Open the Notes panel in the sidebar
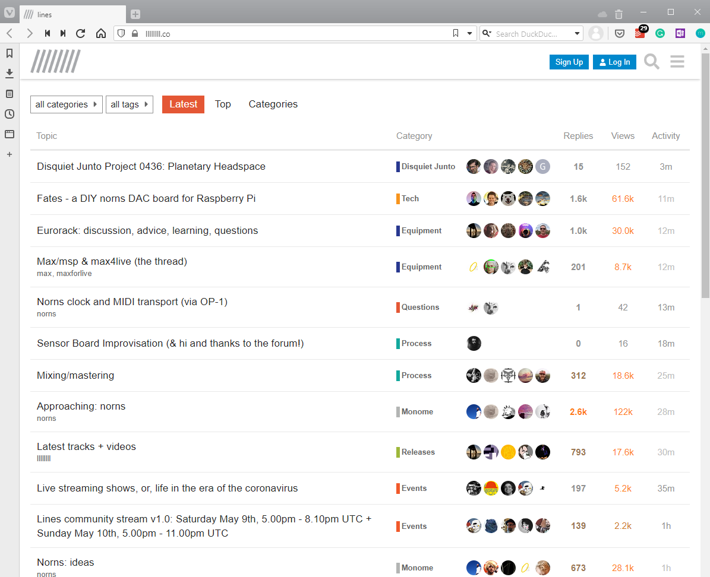The height and width of the screenshot is (577, 710). click(10, 94)
